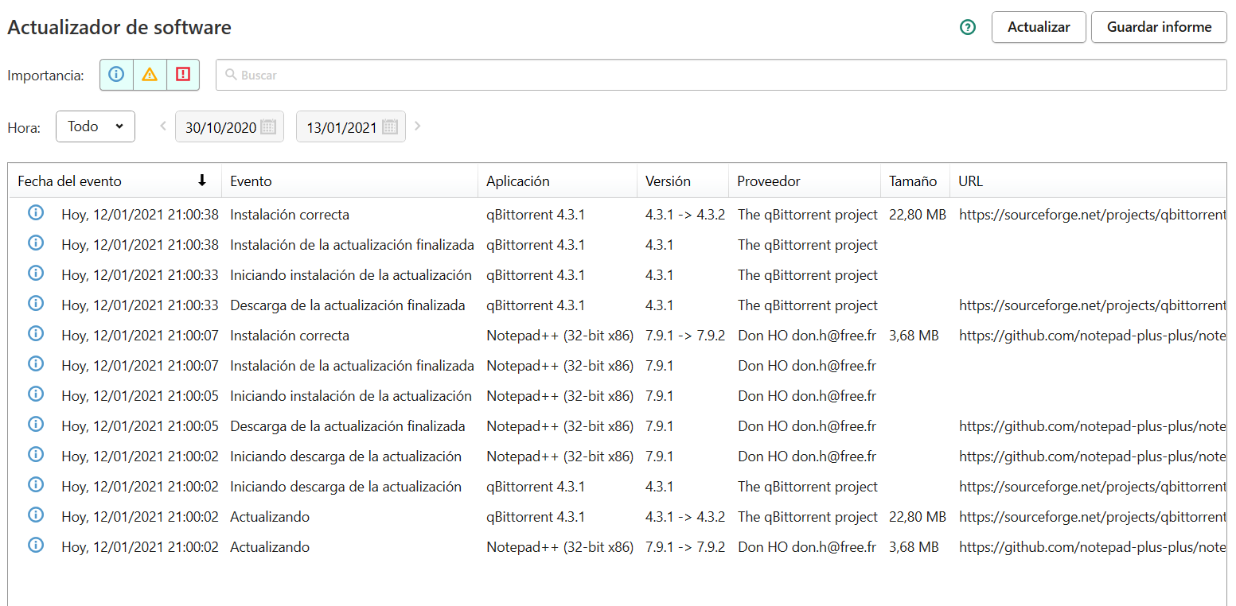The image size is (1236, 606).
Task: Sort by Aplicación column header
Action: [557, 181]
